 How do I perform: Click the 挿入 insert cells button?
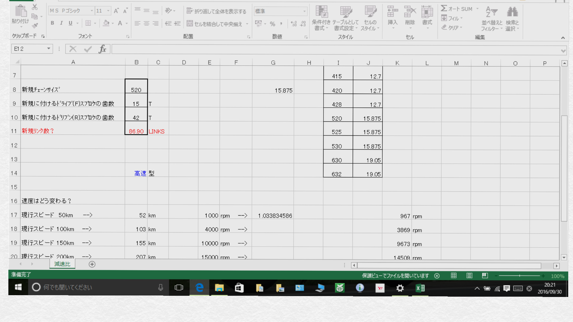pyautogui.click(x=393, y=18)
